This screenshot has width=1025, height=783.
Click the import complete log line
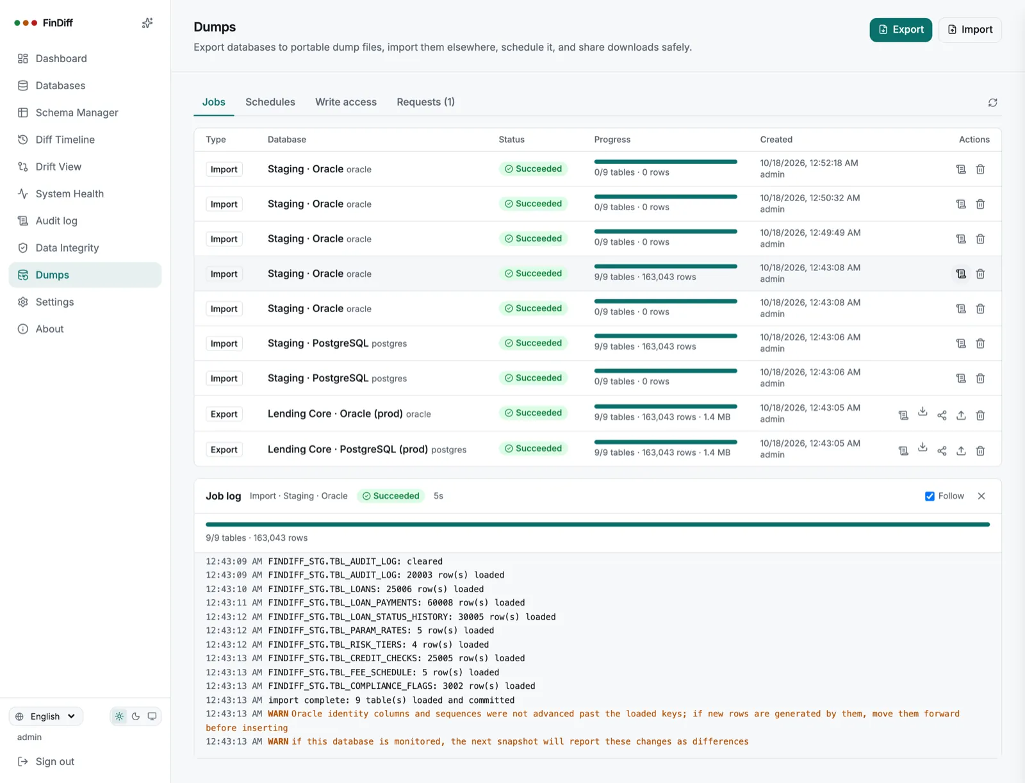click(360, 700)
